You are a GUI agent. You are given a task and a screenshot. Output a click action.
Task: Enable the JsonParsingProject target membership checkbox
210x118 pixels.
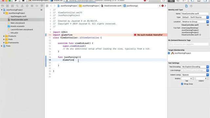click(x=169, y=53)
